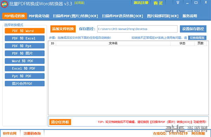Open 注册码查询 at the bottom

click(32, 134)
